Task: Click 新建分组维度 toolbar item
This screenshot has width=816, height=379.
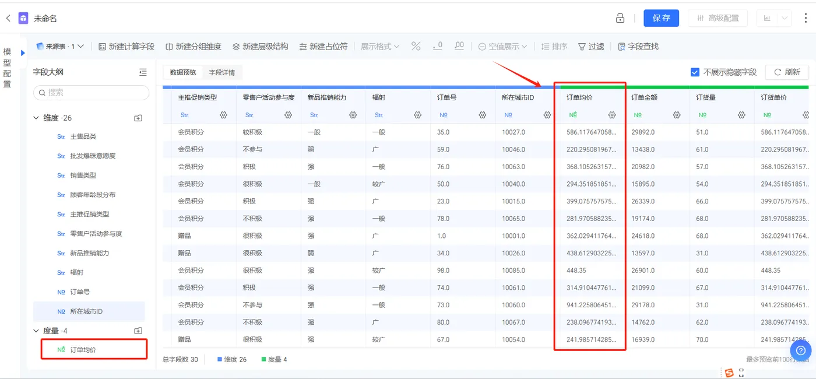Action: point(194,46)
